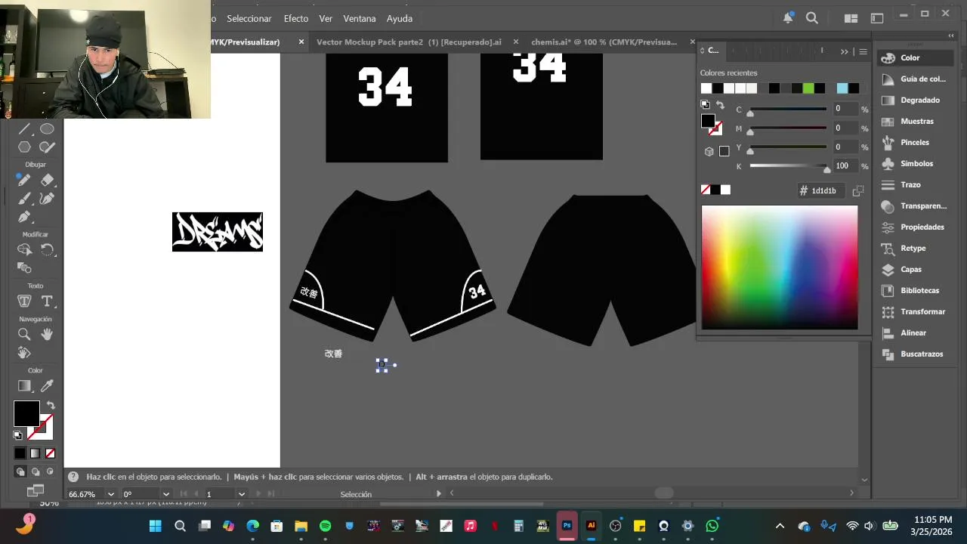
Task: Select the Ellipse tool
Action: 47,129
